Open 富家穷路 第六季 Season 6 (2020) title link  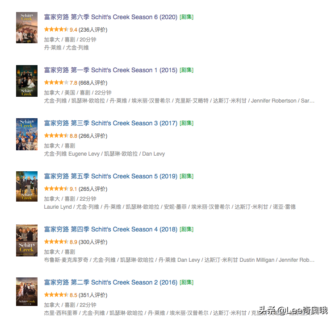(x=110, y=17)
